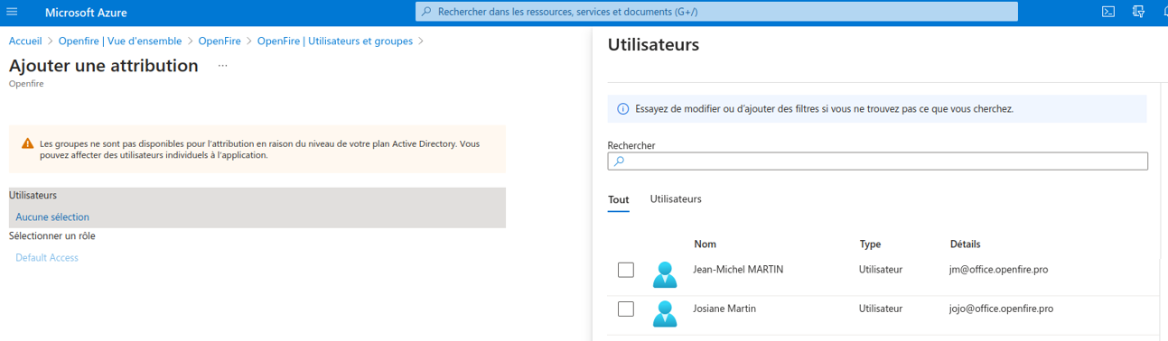Click the Sélectionner un rôle label

[x=52, y=236]
